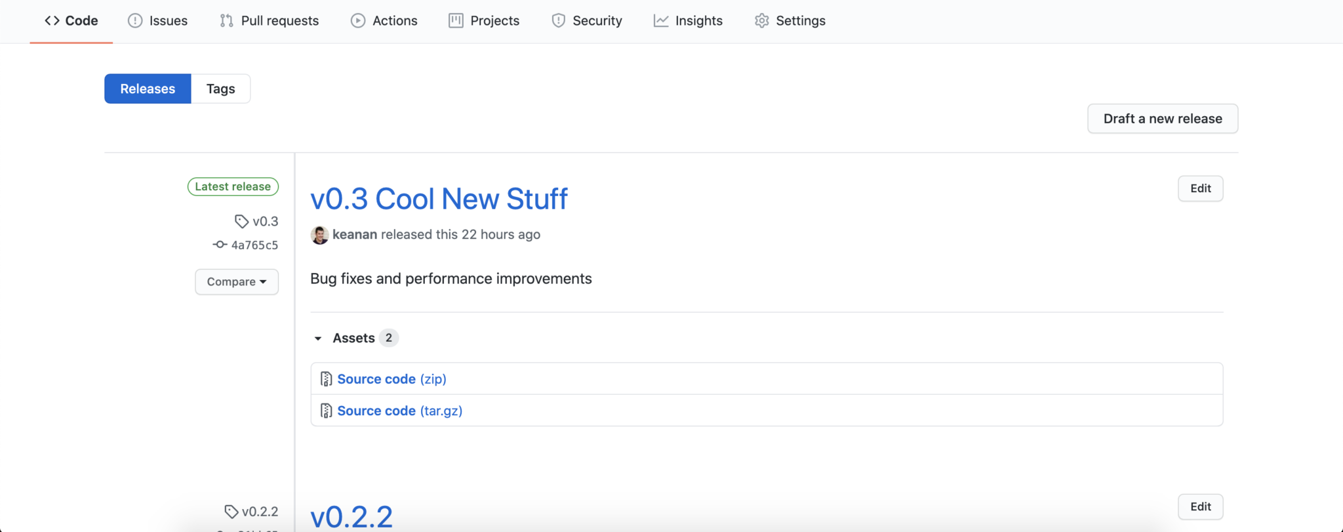Click the commit icon beside 4a765c5
Screen dimensions: 1343x532
[x=220, y=245]
